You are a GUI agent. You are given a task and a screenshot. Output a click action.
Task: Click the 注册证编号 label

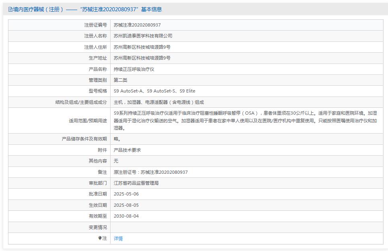click(96, 25)
